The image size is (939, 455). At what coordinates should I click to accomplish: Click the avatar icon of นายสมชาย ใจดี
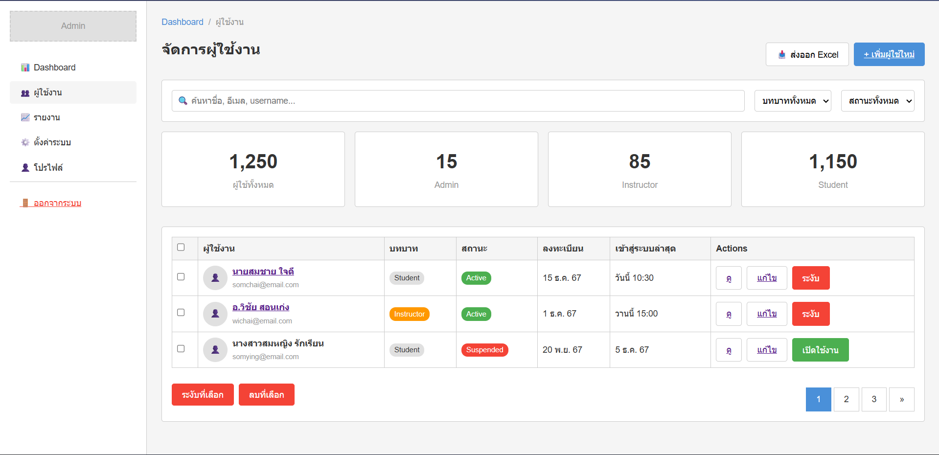(215, 278)
